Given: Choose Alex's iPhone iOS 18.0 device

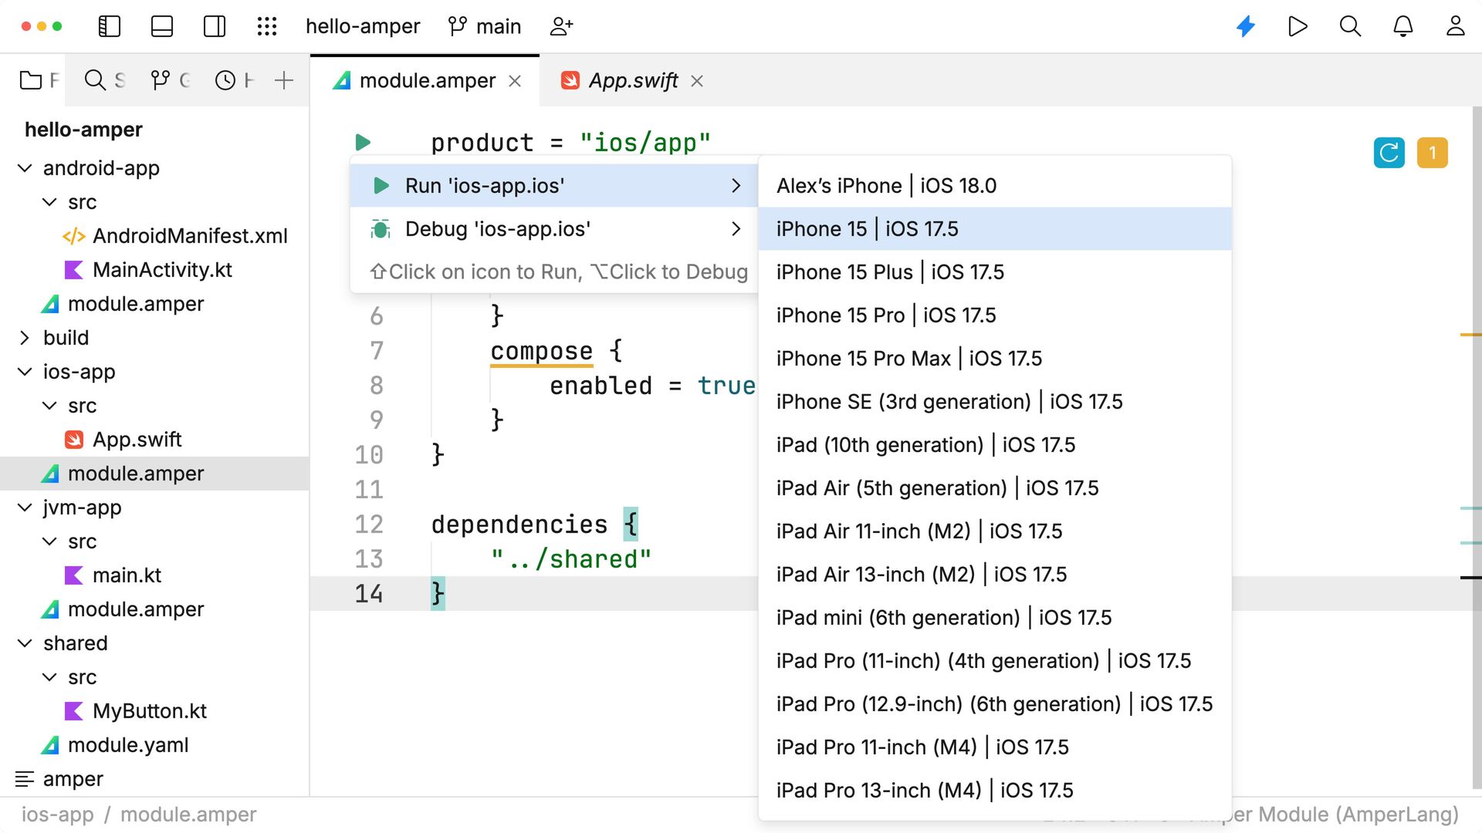Looking at the screenshot, I should 995,186.
